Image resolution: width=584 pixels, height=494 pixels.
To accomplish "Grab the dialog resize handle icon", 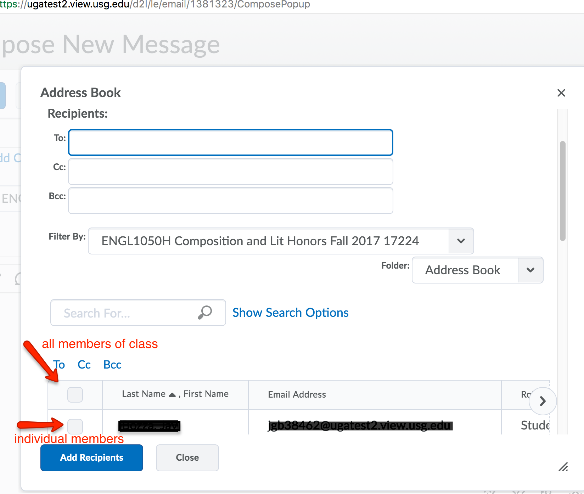I will pyautogui.click(x=563, y=467).
